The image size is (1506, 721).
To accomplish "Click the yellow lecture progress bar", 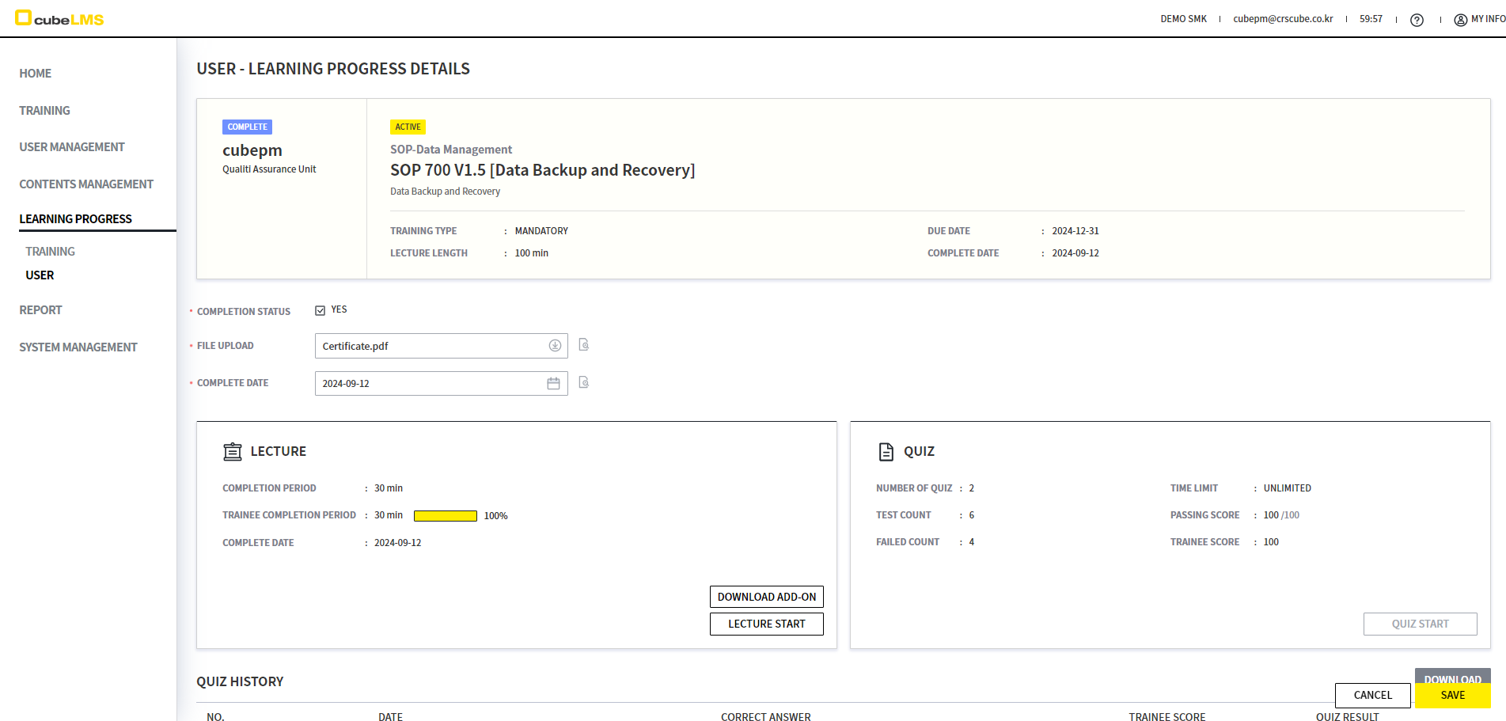I will click(x=445, y=516).
